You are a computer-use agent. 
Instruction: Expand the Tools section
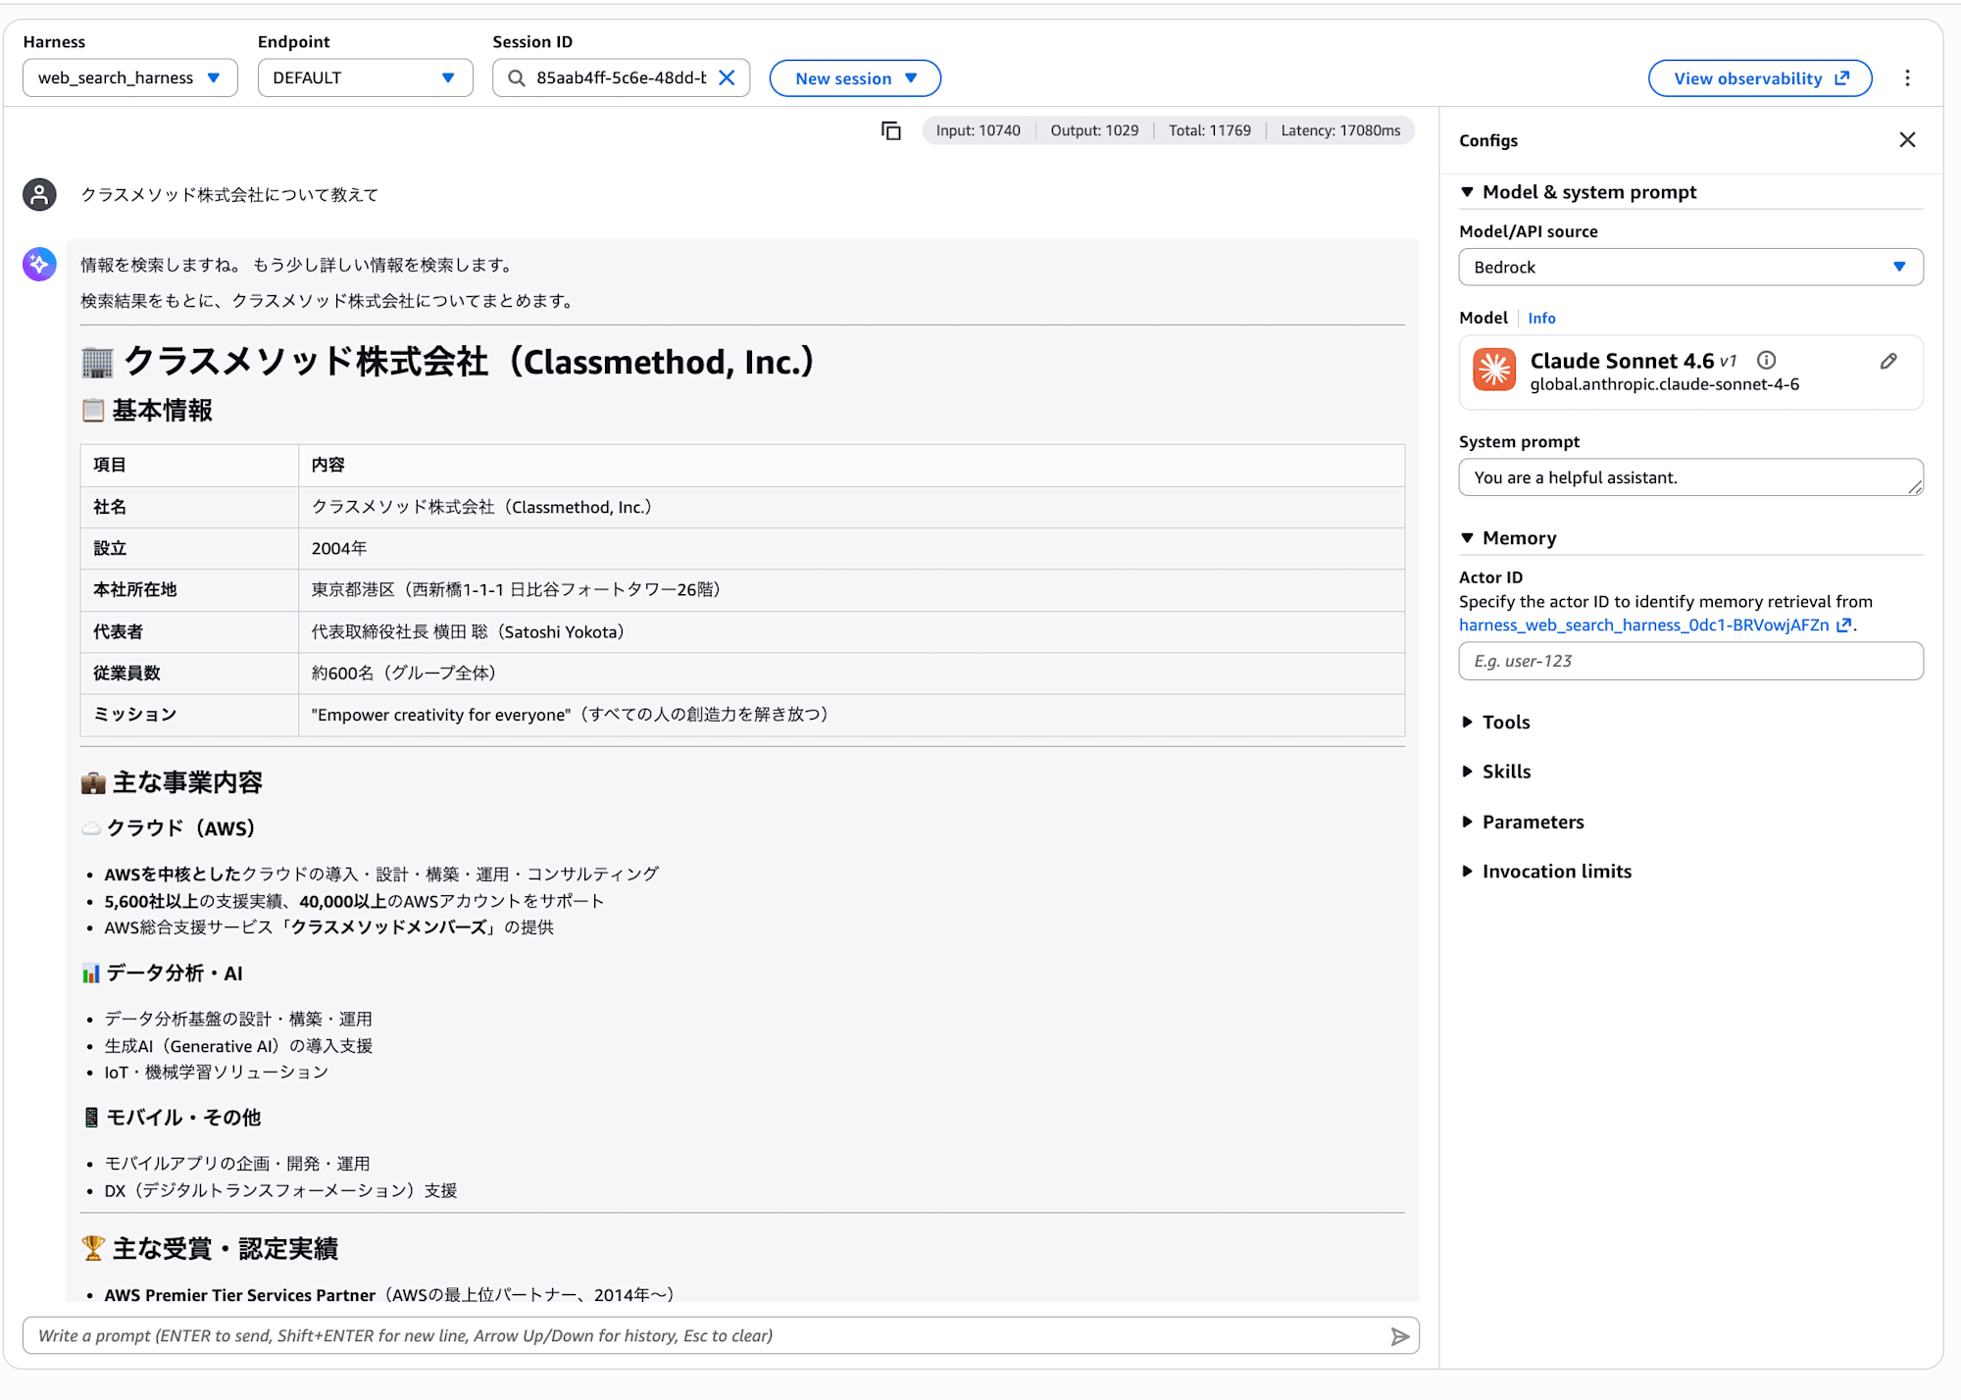coord(1495,723)
